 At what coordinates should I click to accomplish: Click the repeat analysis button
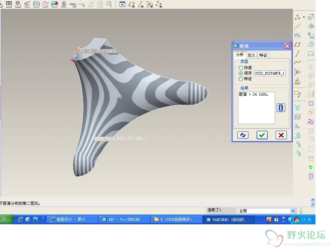coord(243,135)
